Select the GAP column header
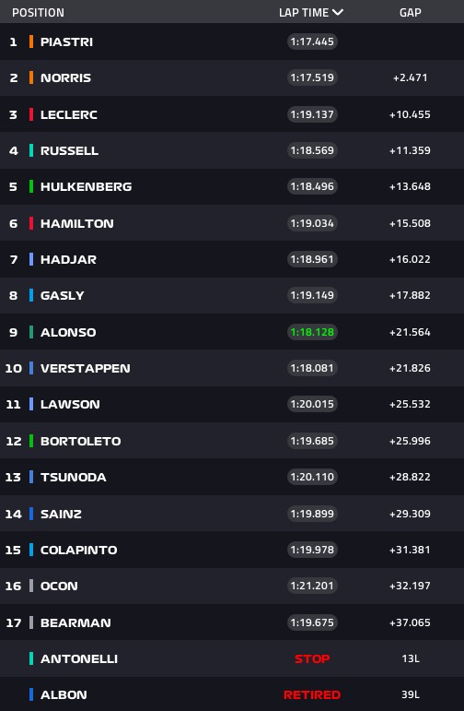The width and height of the screenshot is (464, 711). (x=410, y=12)
